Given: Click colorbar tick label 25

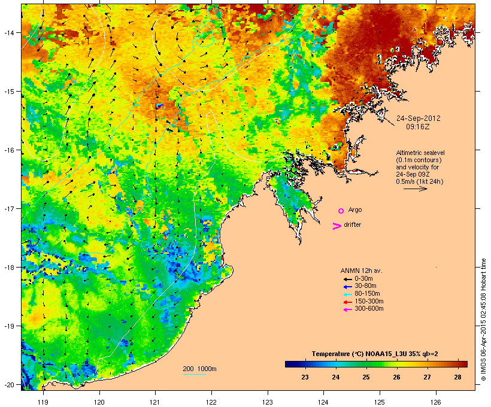Looking at the screenshot, I should (366, 377).
